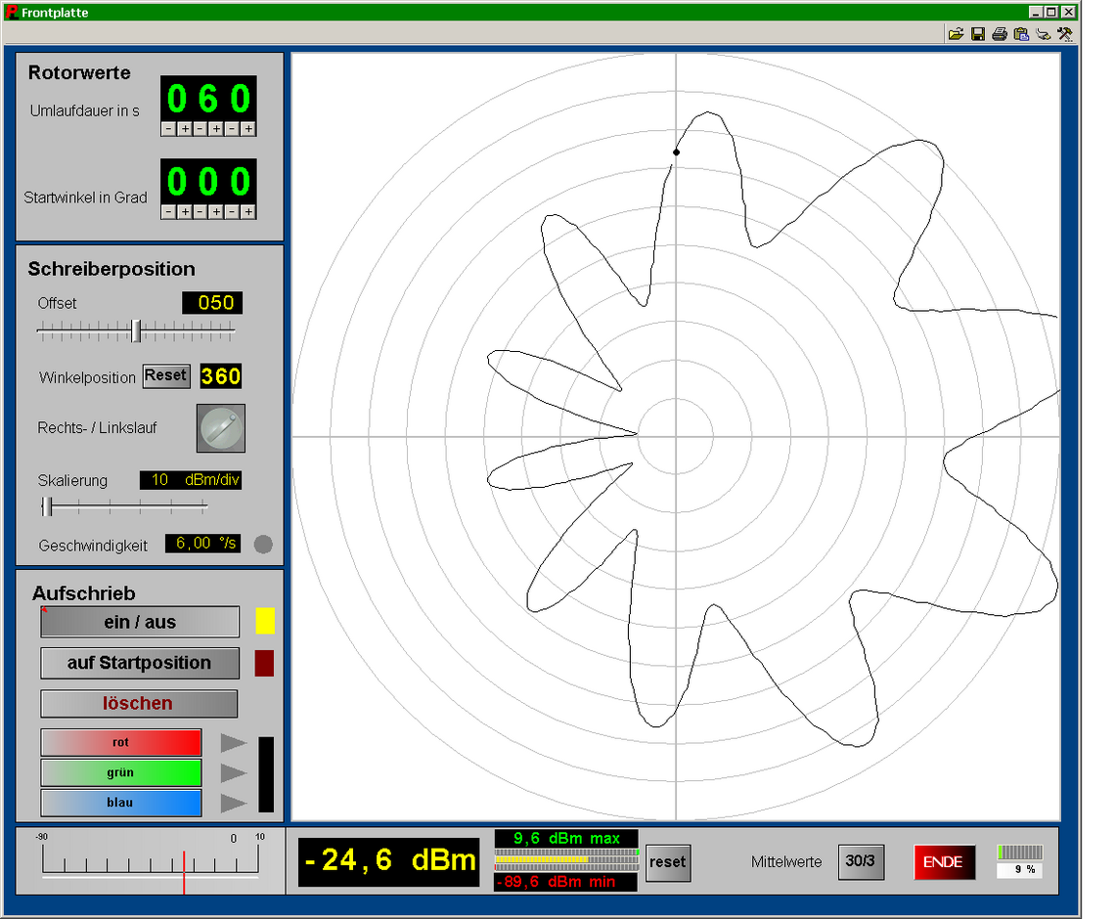This screenshot has width=1115, height=919.
Task: Select the rot pen color
Action: 121,743
